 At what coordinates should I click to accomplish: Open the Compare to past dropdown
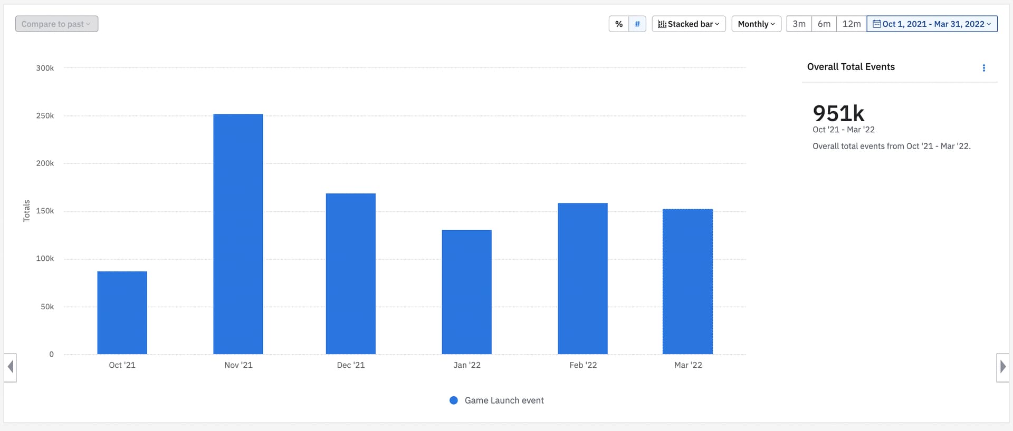[56, 24]
